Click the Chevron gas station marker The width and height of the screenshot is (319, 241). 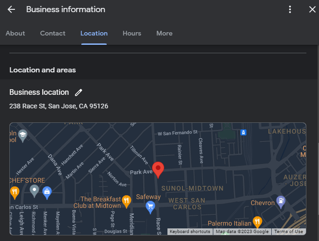click(281, 202)
